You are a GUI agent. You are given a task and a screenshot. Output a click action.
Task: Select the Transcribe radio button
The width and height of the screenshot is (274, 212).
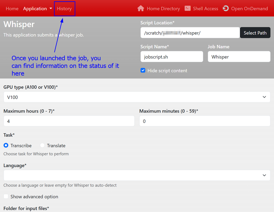tap(6, 145)
